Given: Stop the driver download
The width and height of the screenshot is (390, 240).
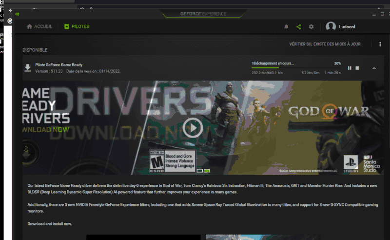Looking at the screenshot, I should (x=357, y=68).
